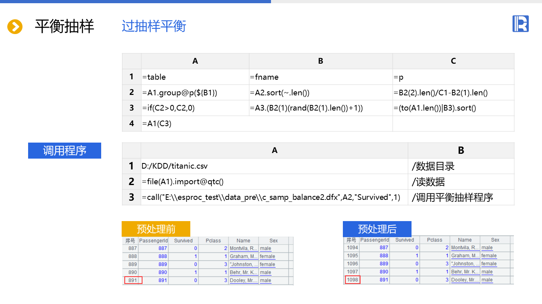Open Graham name link in row 888
The image size is (542, 304).
[244, 256]
